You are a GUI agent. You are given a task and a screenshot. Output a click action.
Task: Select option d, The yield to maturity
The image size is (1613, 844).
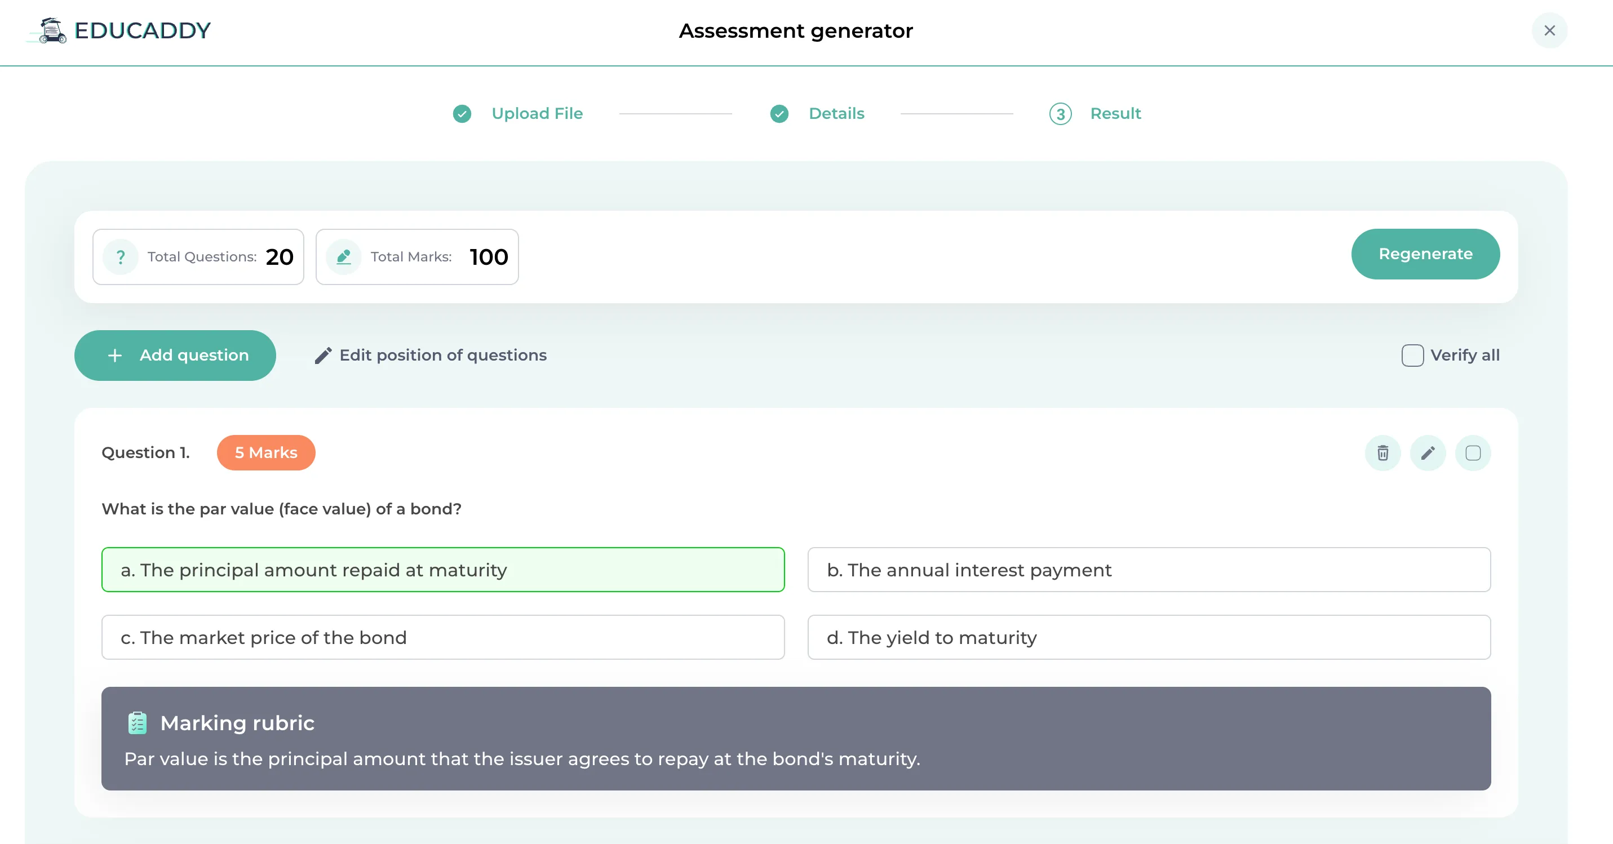click(x=1149, y=637)
